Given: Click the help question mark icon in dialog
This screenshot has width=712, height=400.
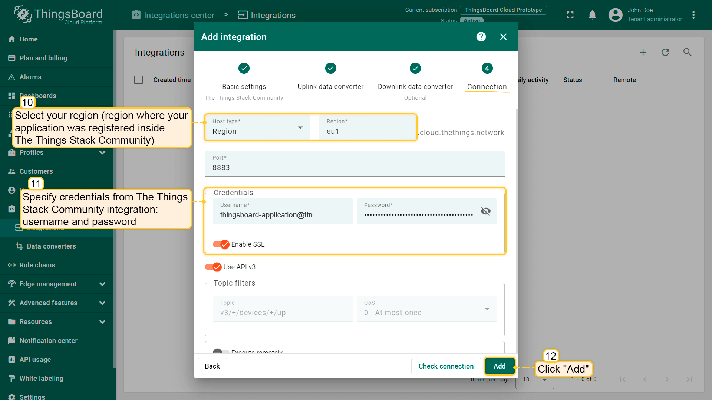Looking at the screenshot, I should [x=481, y=37].
